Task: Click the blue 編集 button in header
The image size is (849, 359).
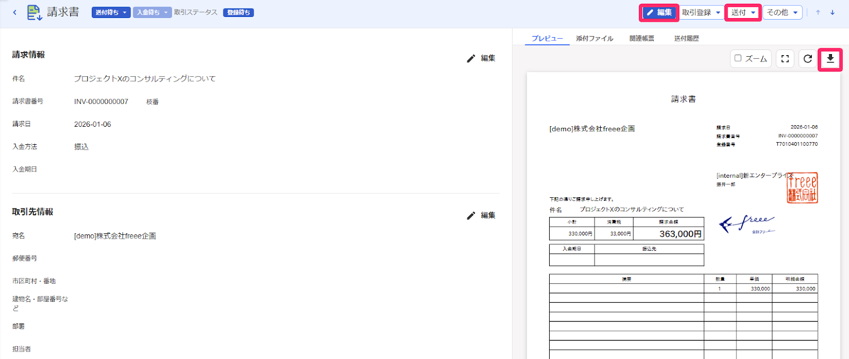Action: pyautogui.click(x=659, y=12)
